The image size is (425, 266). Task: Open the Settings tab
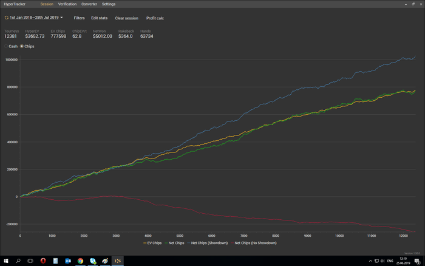click(x=109, y=4)
